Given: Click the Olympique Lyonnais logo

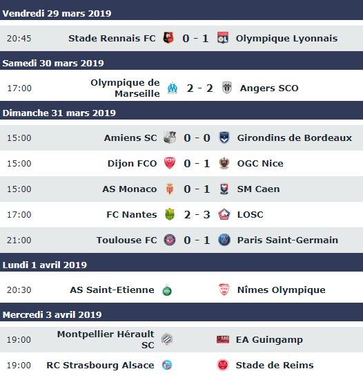Looking at the screenshot, I should click(x=223, y=38).
